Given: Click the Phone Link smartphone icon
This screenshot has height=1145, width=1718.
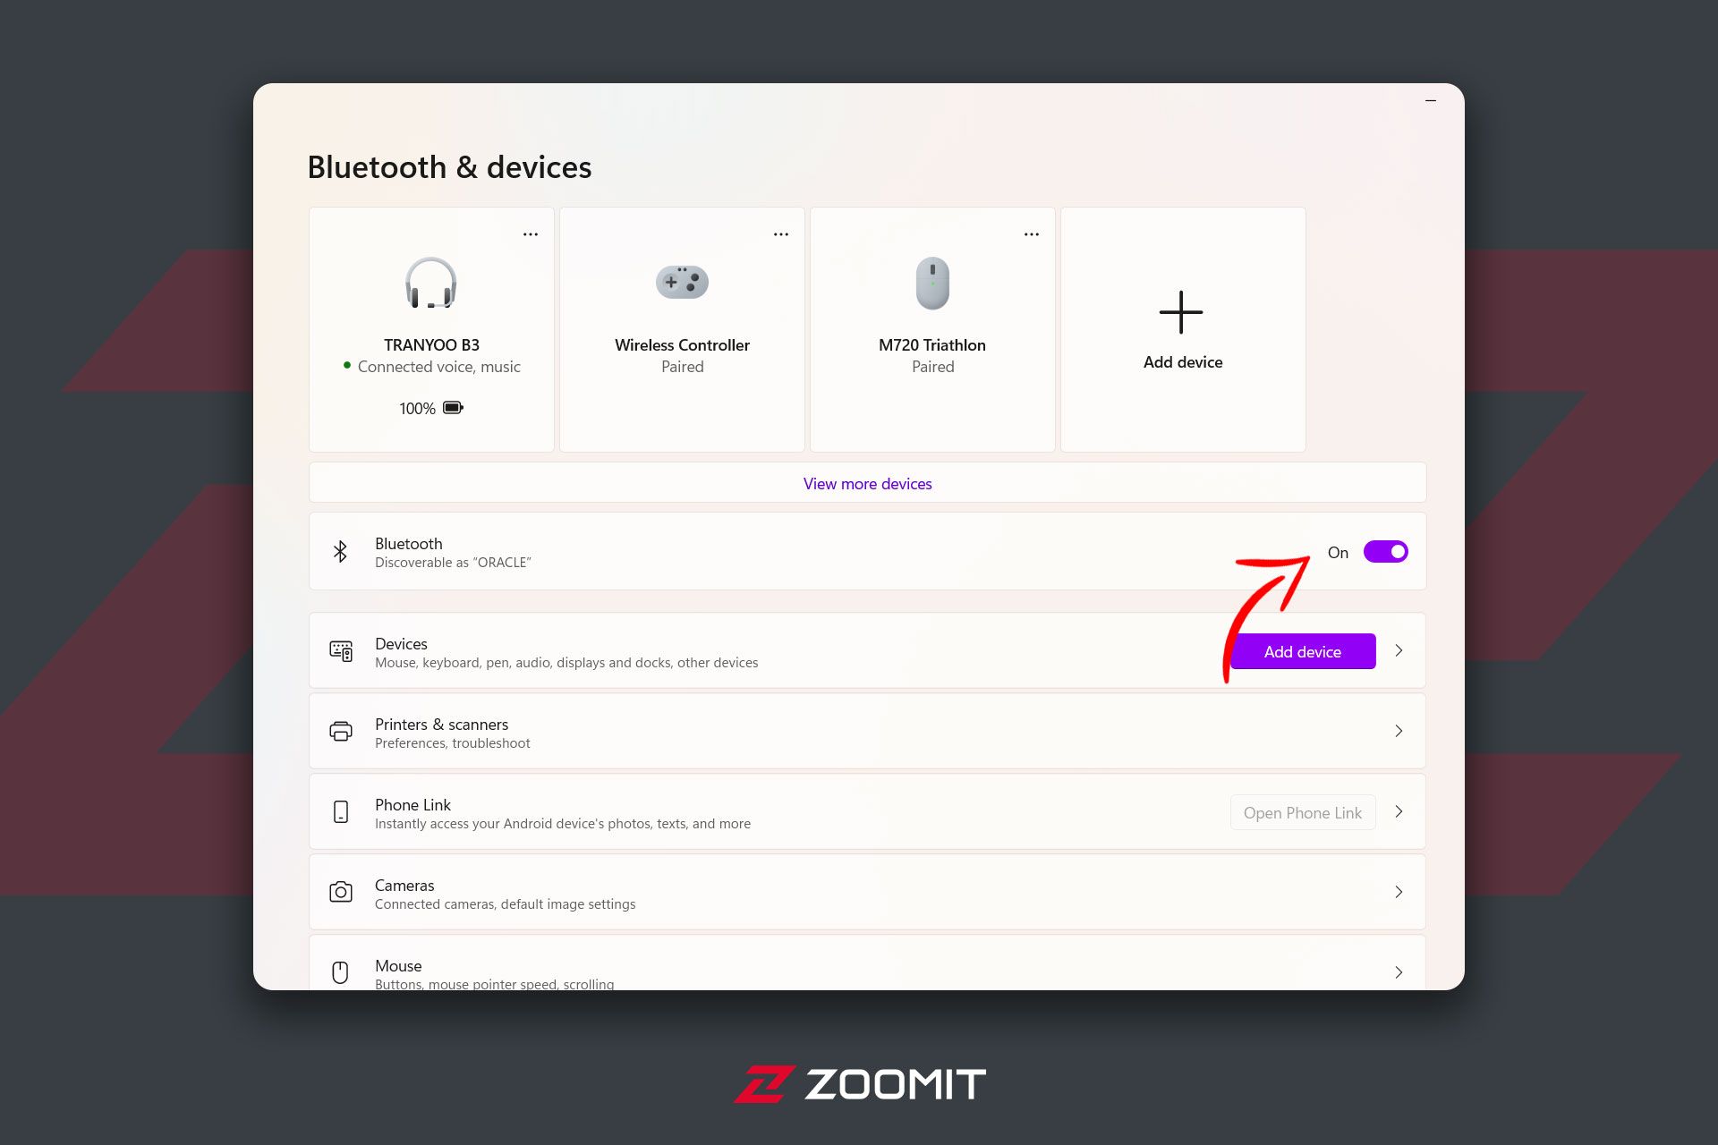Looking at the screenshot, I should 340,811.
